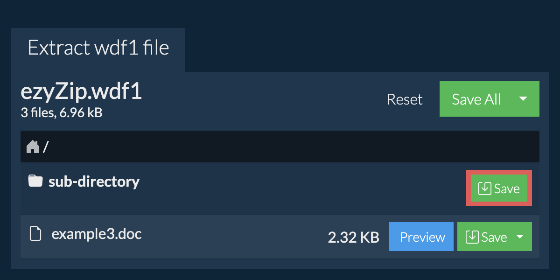Click the Save label for sub-directory

(x=507, y=189)
